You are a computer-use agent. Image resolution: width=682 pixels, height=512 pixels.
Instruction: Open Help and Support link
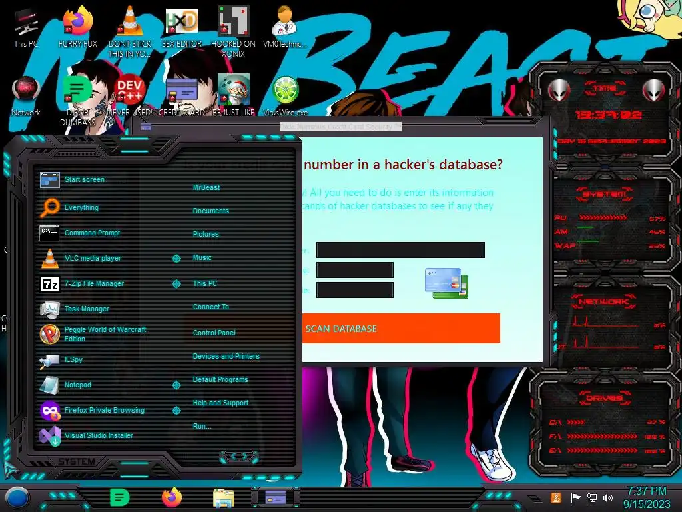[220, 403]
